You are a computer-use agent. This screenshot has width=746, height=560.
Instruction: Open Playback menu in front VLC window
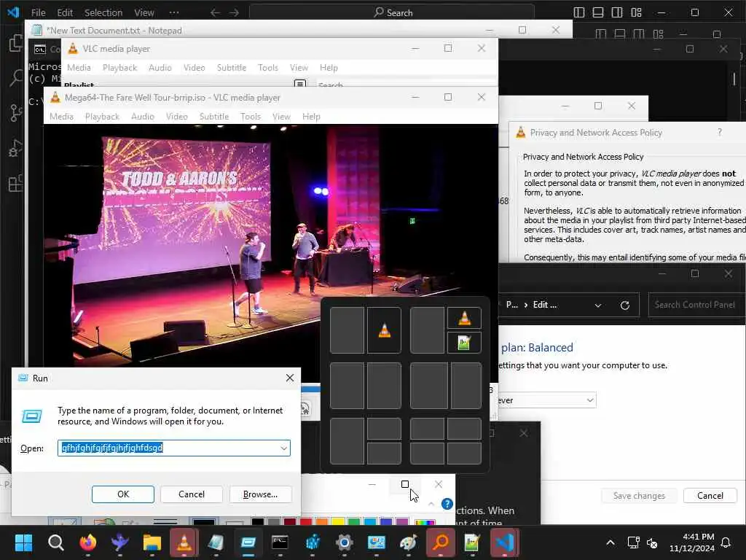pos(102,117)
